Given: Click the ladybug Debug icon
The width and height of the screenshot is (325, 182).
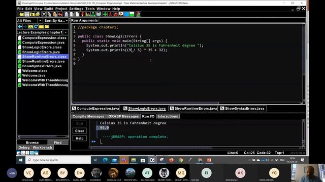Looking at the screenshot, I should [x=115, y=14].
